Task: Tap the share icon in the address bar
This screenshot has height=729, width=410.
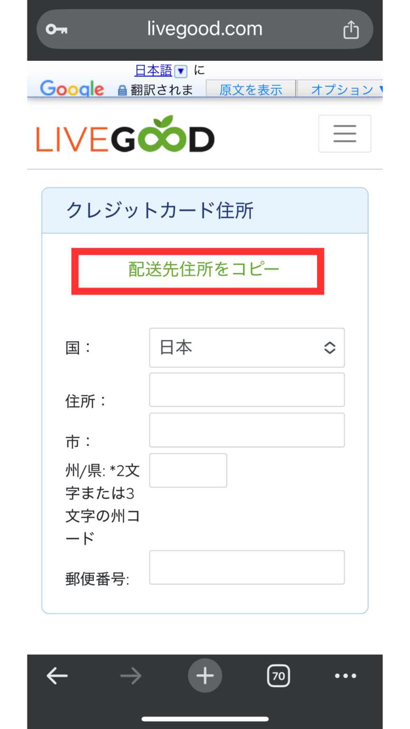Action: [x=351, y=29]
